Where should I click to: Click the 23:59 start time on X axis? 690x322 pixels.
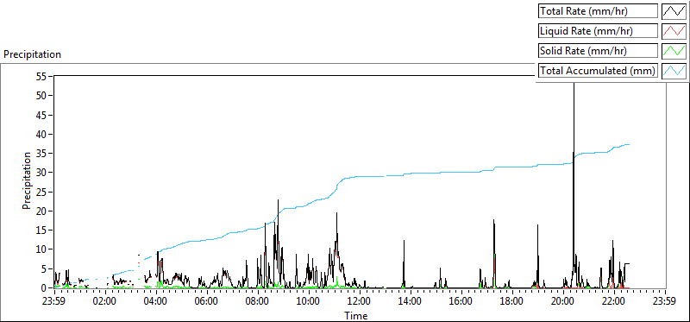pos(54,302)
